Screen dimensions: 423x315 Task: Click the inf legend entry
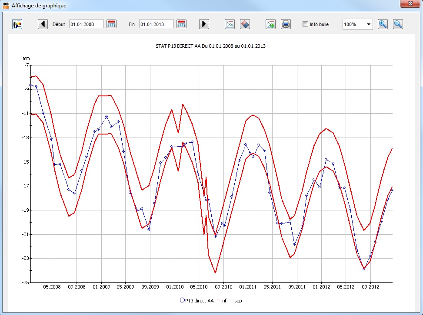pos(224,300)
